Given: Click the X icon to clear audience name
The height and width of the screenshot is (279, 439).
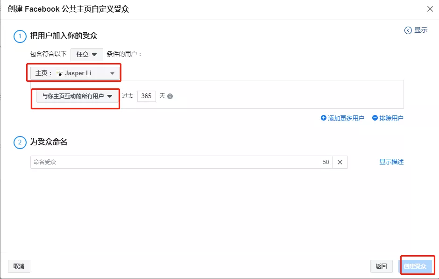Looking at the screenshot, I should 340,162.
